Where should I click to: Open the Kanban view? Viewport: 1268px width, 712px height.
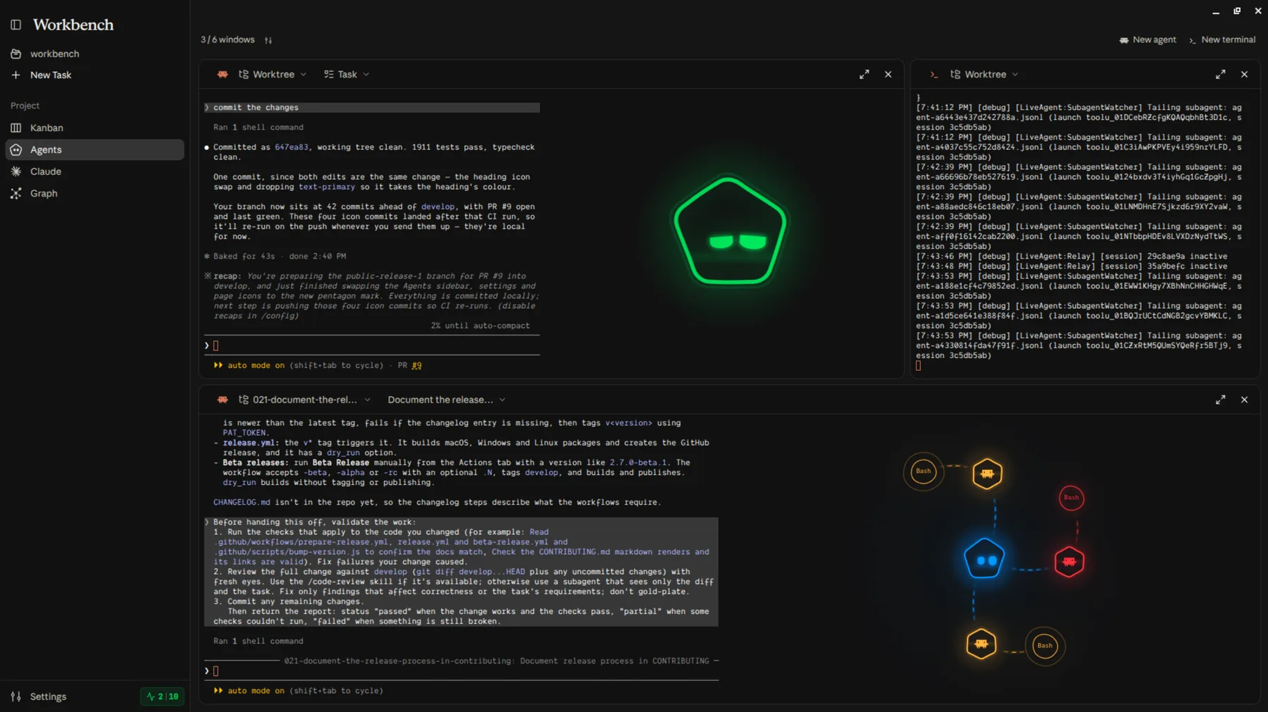click(x=46, y=128)
